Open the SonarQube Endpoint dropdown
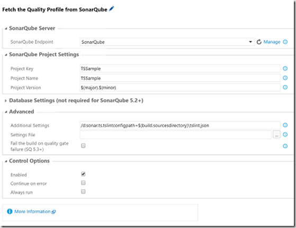The width and height of the screenshot is (296, 228). tap(167, 42)
